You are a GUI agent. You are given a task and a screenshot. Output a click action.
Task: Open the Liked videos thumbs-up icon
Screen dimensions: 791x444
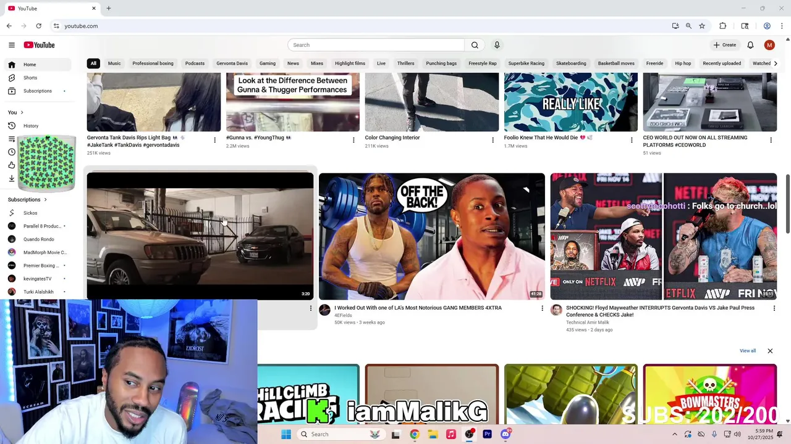12,165
